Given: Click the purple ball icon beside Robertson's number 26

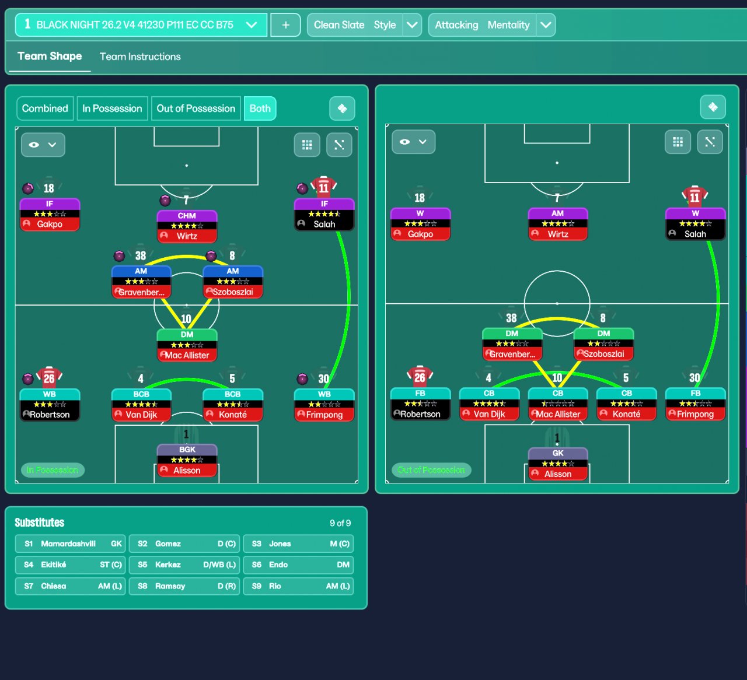Looking at the screenshot, I should coord(28,379).
